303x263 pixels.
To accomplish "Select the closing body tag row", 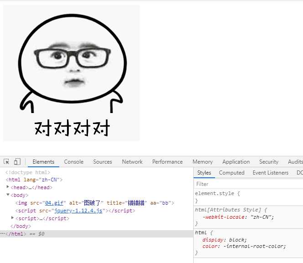I will pos(21,226).
